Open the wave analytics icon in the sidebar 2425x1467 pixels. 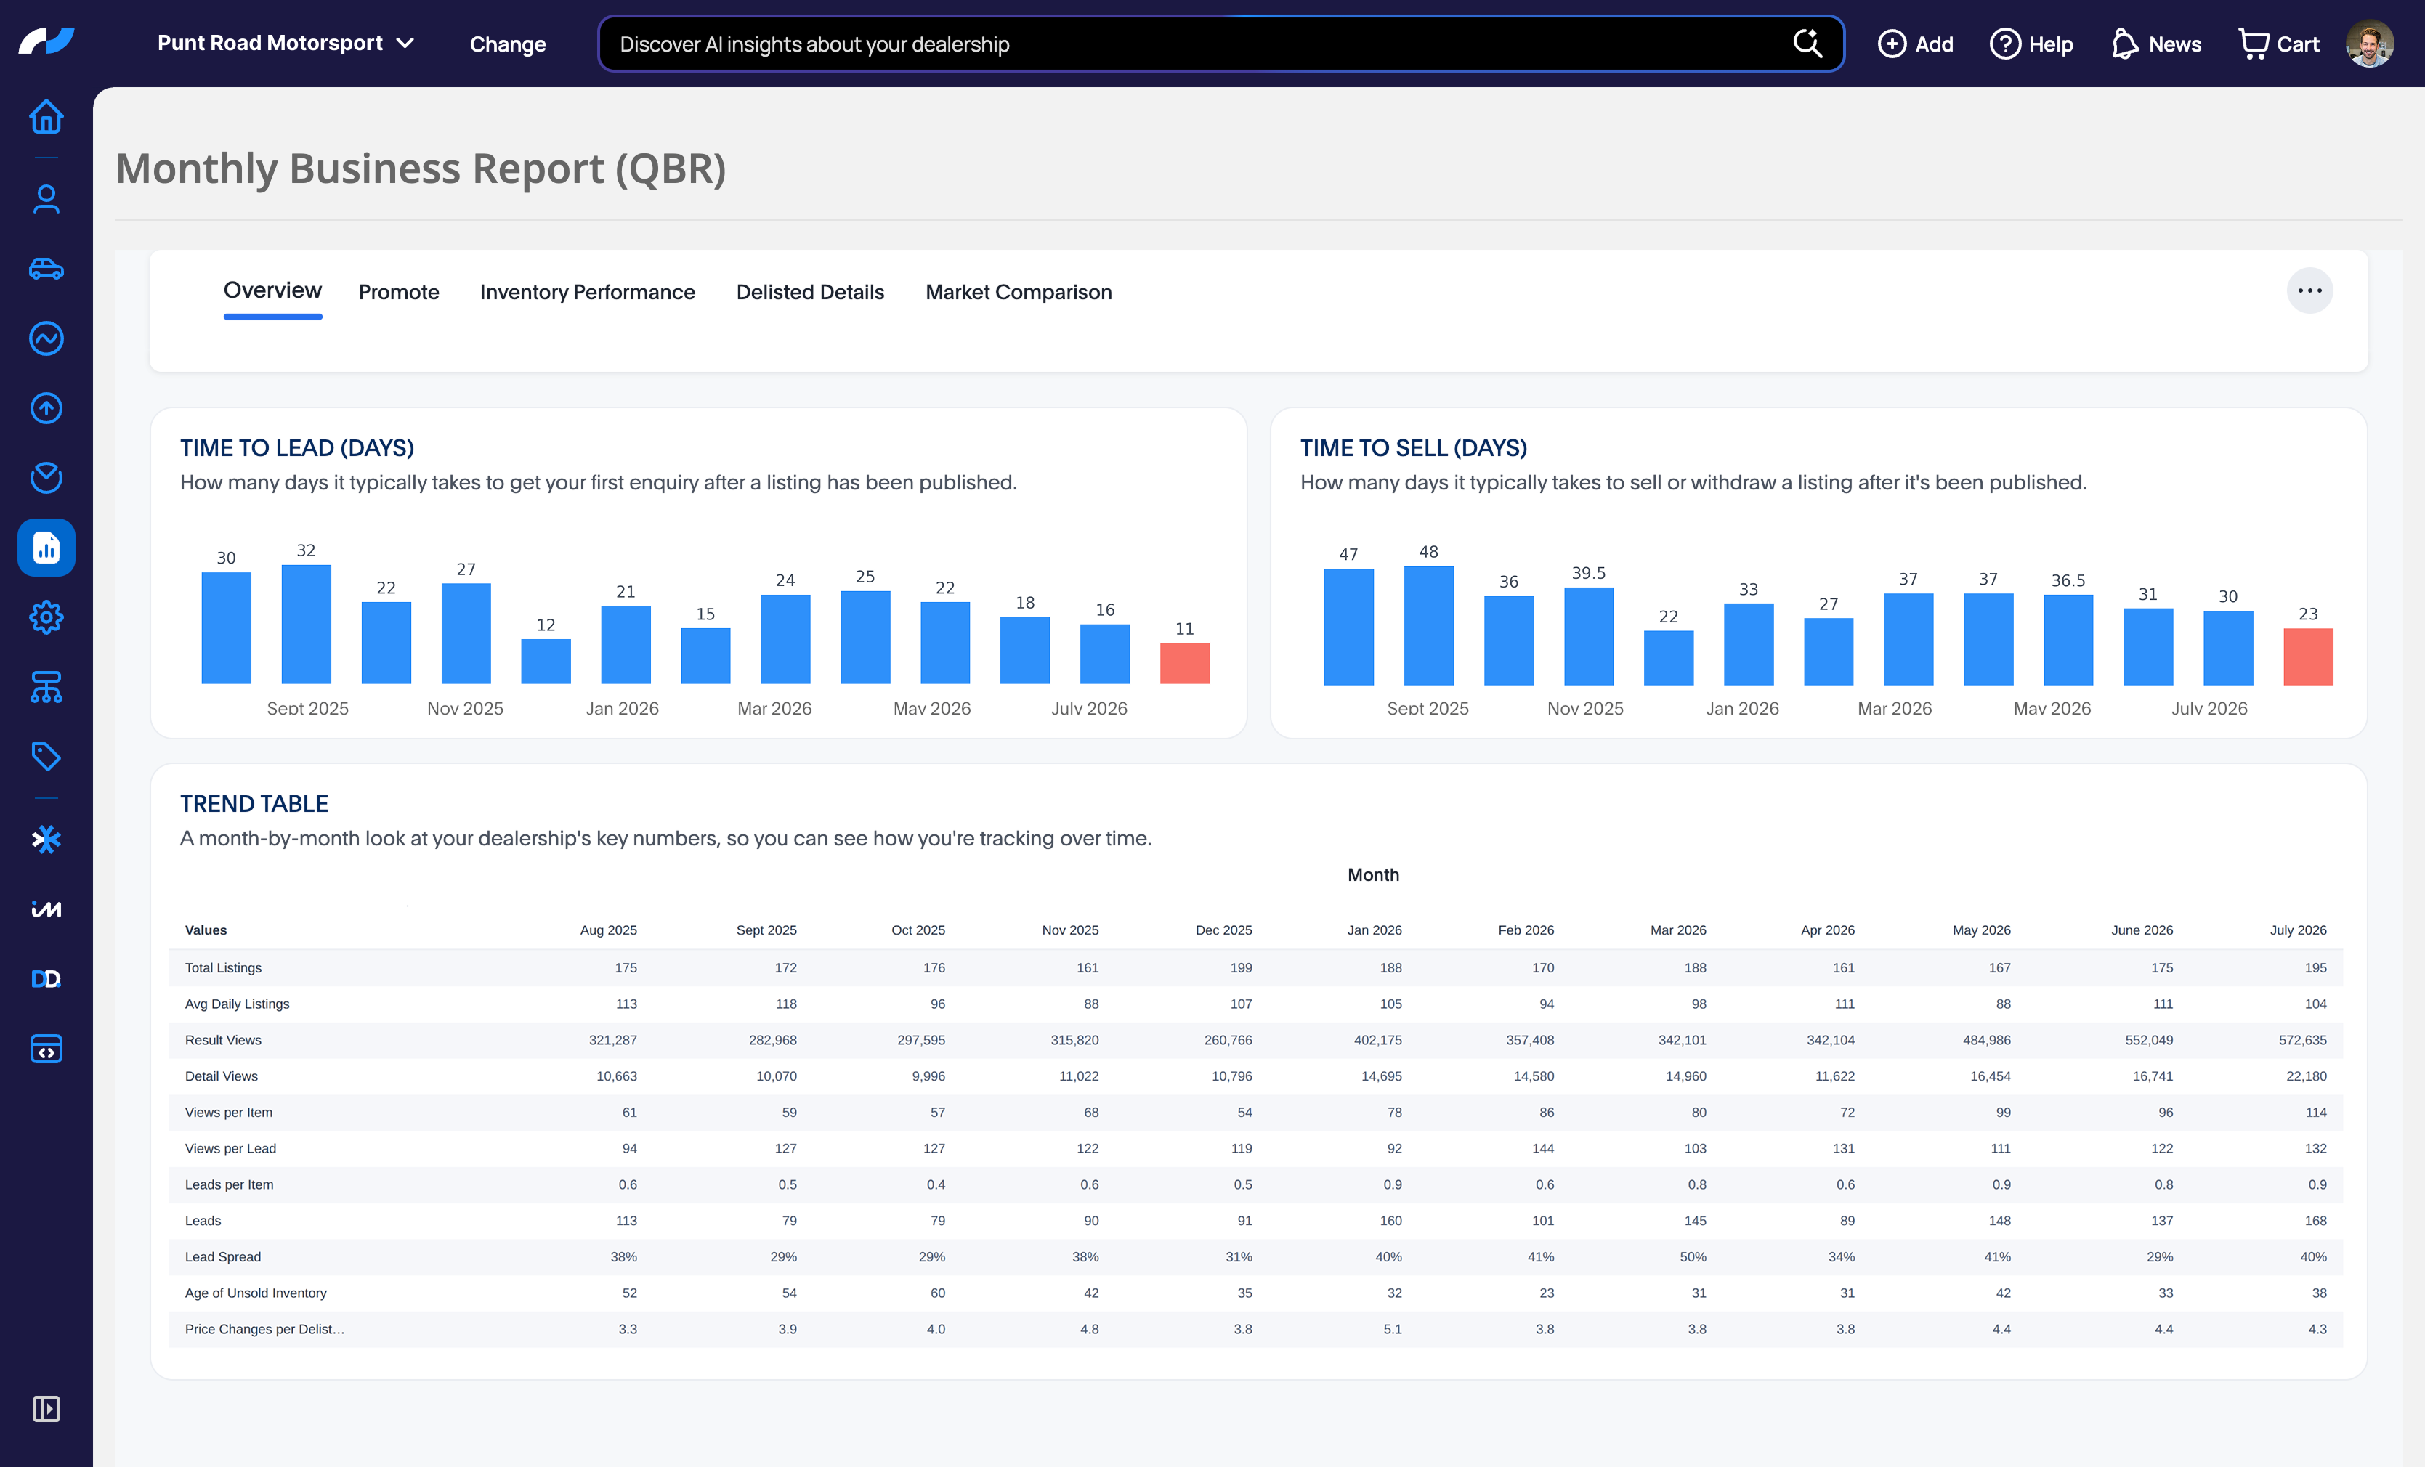[x=46, y=338]
